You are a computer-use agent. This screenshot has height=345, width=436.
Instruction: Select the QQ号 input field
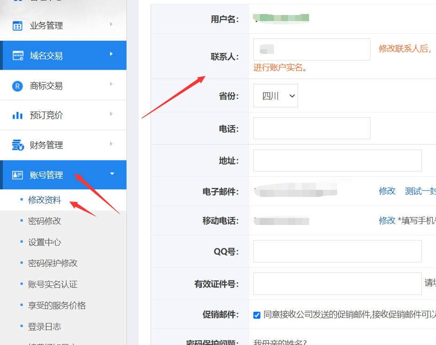[337, 251]
